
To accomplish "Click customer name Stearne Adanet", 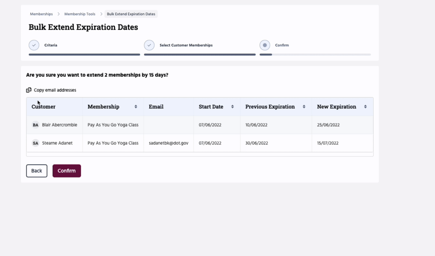I will pyautogui.click(x=57, y=143).
